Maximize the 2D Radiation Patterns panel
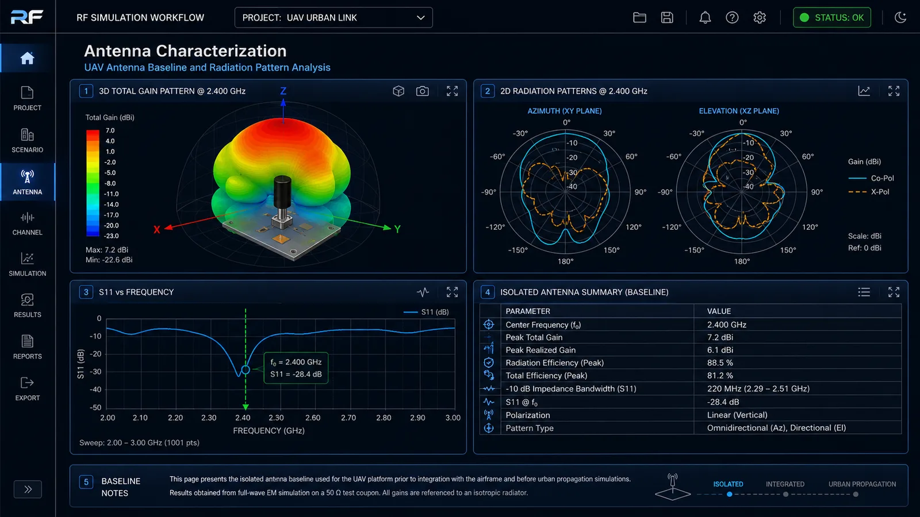Viewport: 920px width, 517px height. pos(894,91)
